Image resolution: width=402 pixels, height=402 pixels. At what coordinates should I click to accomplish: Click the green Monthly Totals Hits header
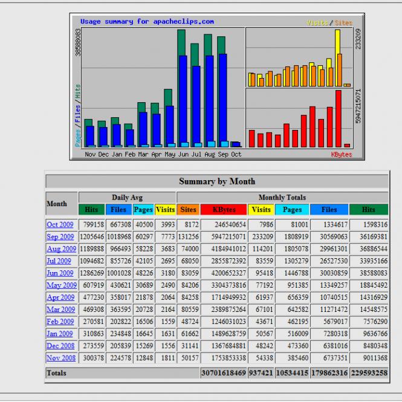369,209
